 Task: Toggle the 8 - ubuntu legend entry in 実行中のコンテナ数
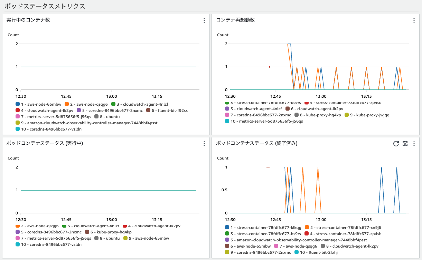pyautogui.click(x=107, y=117)
